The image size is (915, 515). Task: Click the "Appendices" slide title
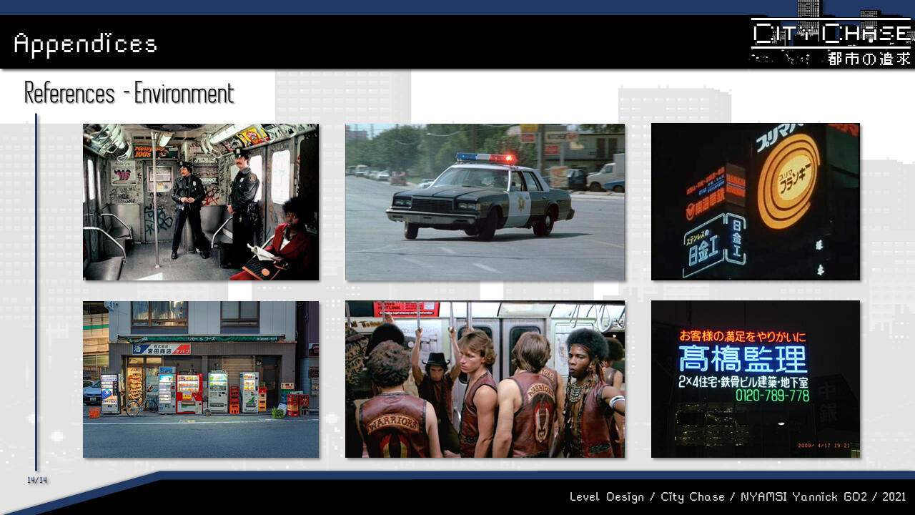click(x=85, y=44)
